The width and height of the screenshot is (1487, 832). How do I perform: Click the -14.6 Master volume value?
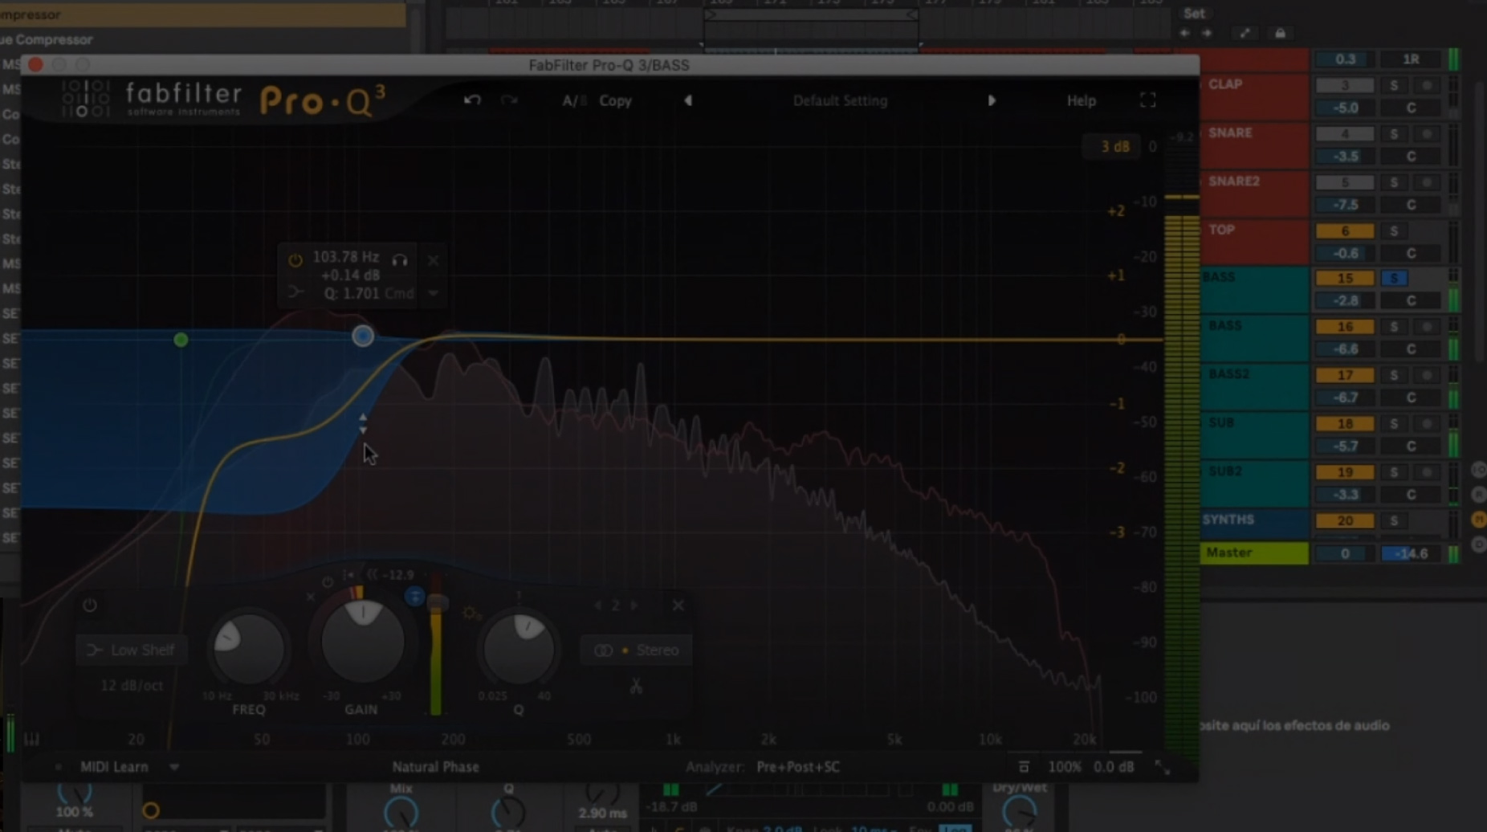pyautogui.click(x=1411, y=553)
